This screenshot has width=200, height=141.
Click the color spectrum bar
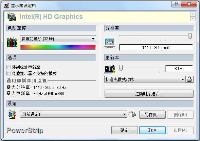click(58, 48)
